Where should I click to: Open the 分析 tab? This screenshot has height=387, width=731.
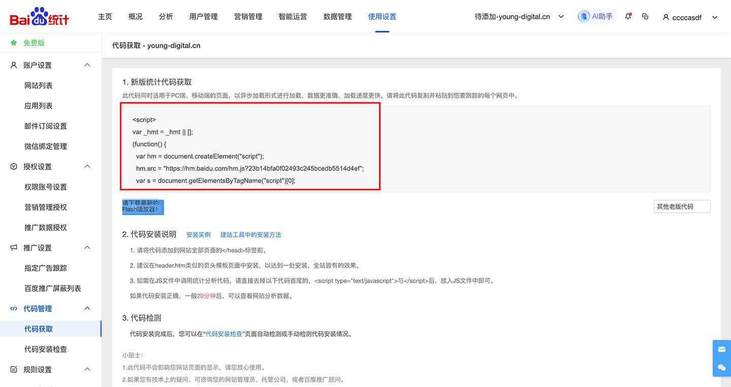(166, 17)
